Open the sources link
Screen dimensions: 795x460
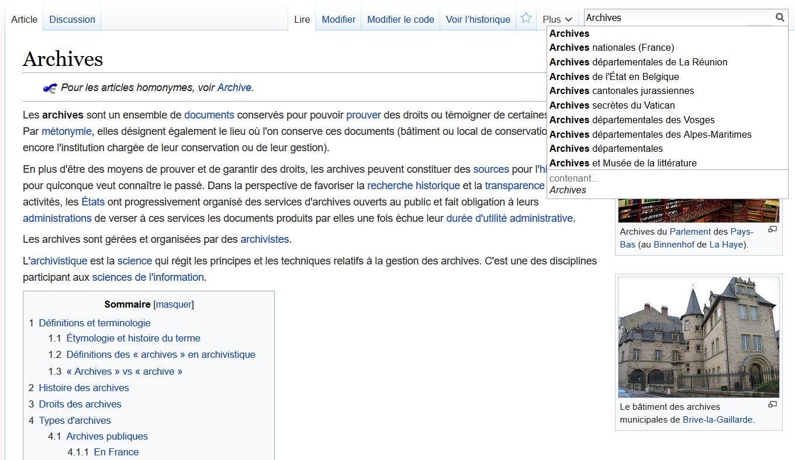[491, 169]
